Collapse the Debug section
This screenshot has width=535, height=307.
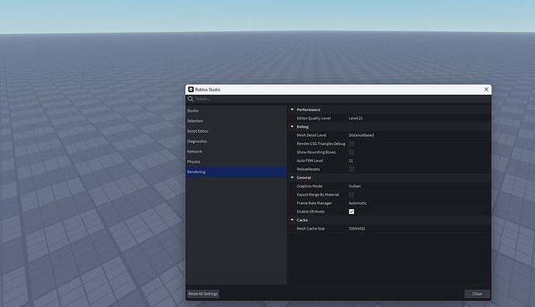[292, 126]
